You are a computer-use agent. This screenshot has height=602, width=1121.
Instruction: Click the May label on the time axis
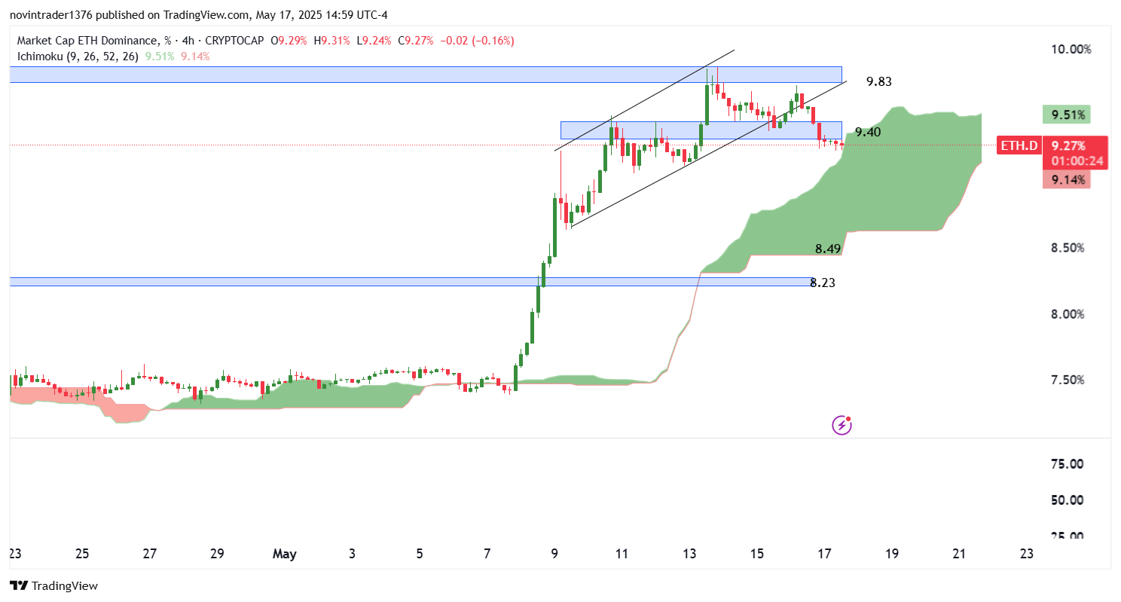coord(285,554)
